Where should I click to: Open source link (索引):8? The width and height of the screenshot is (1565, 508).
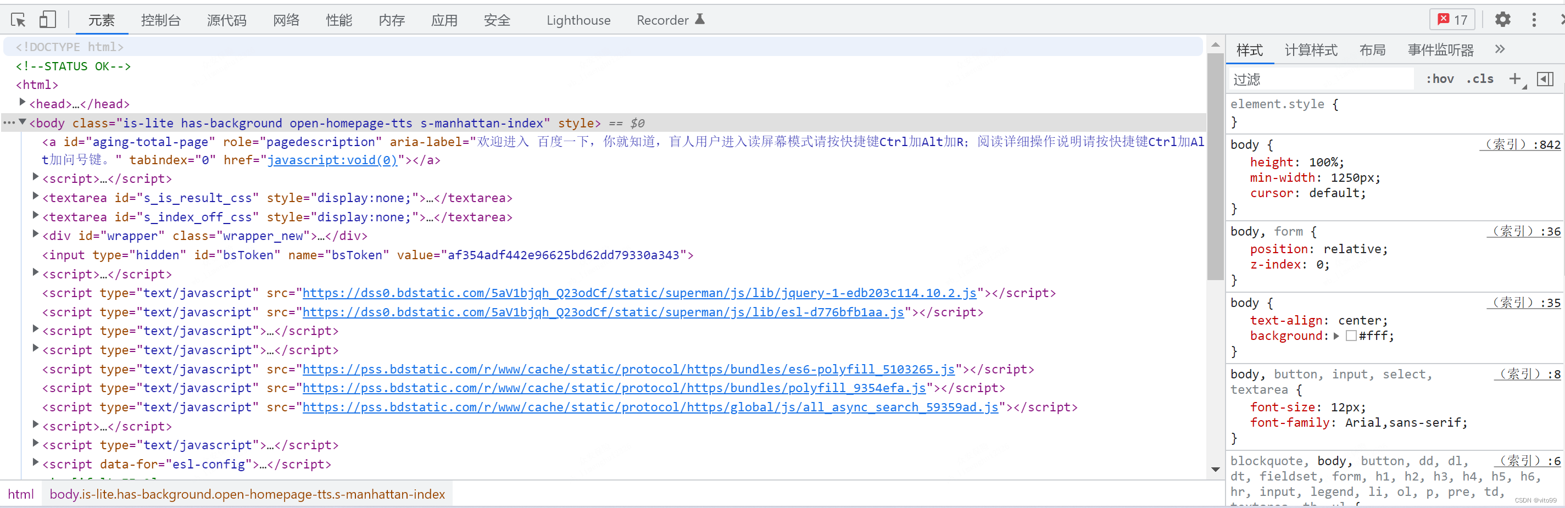(1527, 375)
